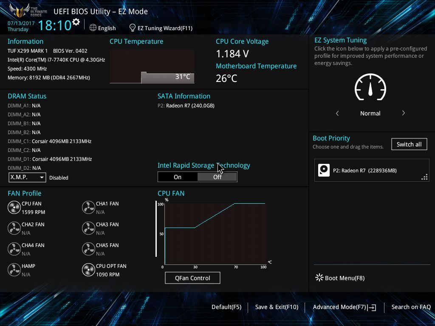This screenshot has width=435, height=326.
Task: Click the HAMP fan icon
Action: (14, 270)
